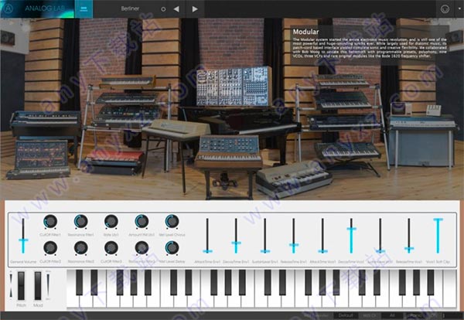Adjust the Resonance Filter1 knob

pos(80,222)
